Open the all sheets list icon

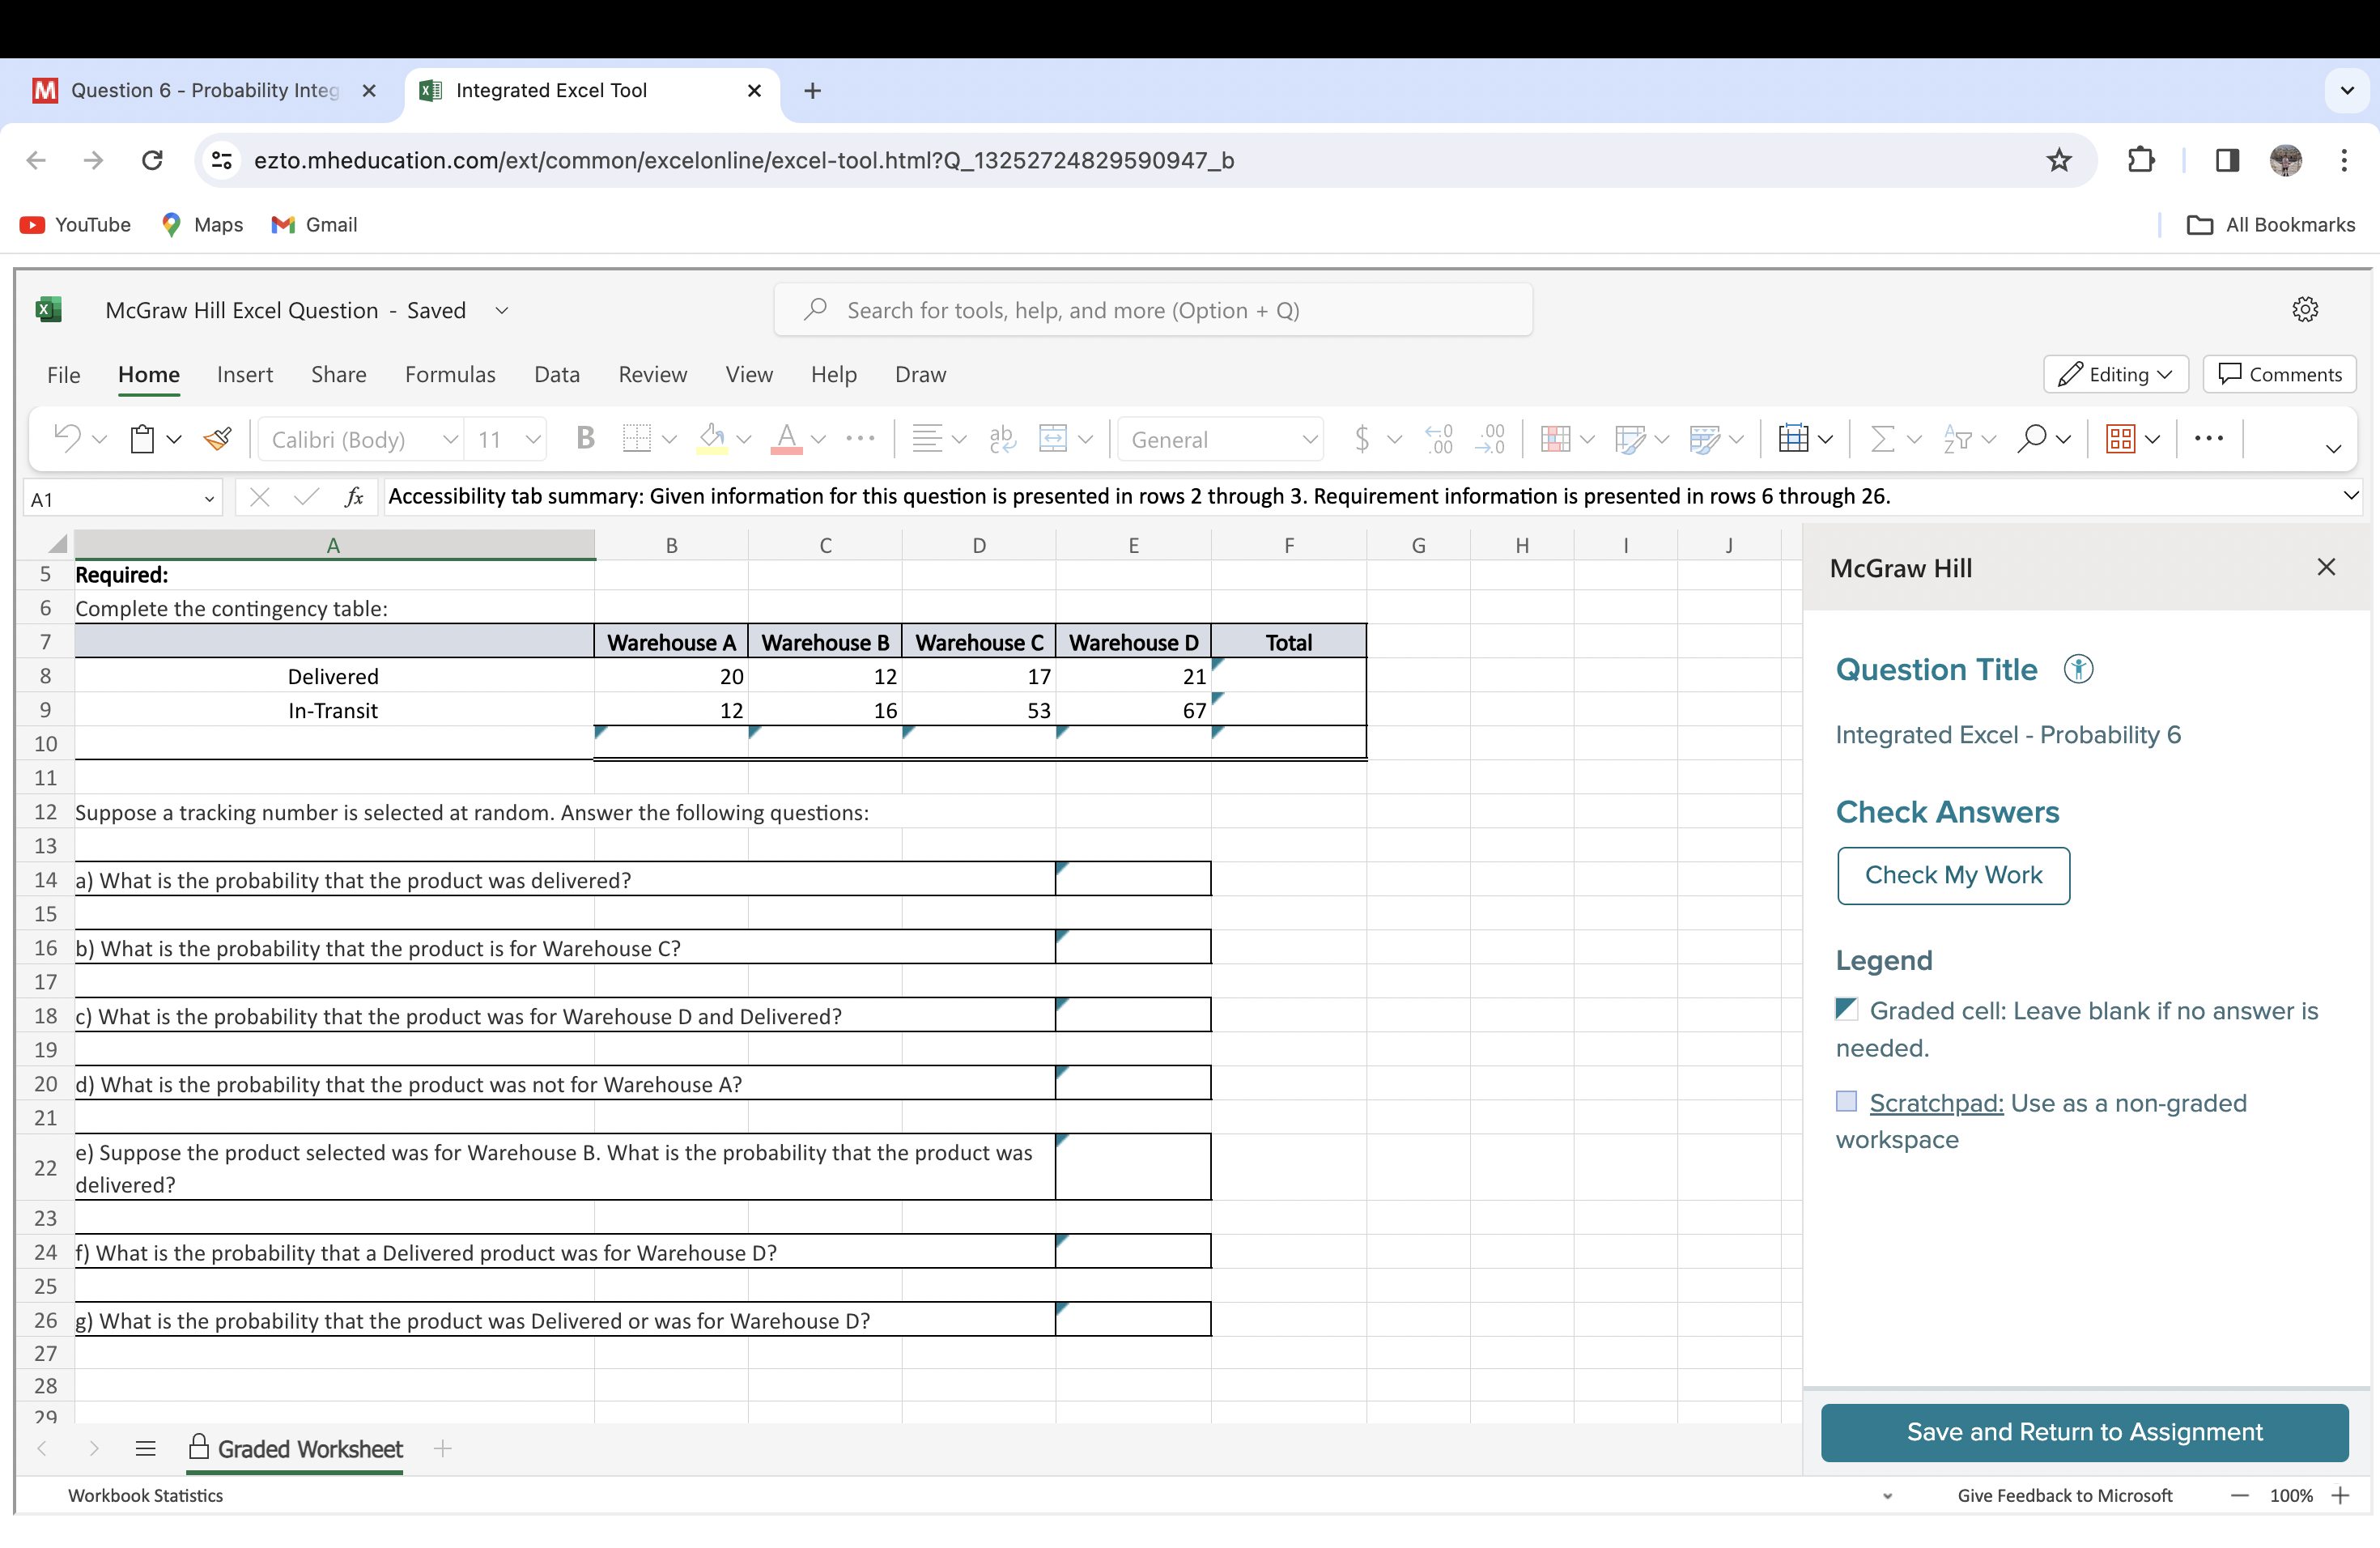tap(146, 1448)
